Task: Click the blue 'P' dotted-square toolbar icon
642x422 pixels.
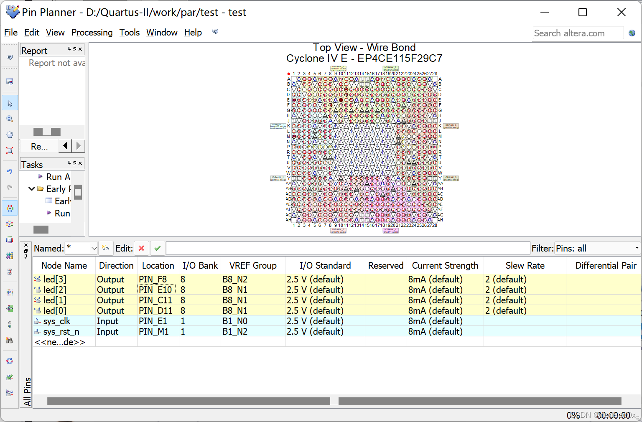Action: pyautogui.click(x=10, y=292)
